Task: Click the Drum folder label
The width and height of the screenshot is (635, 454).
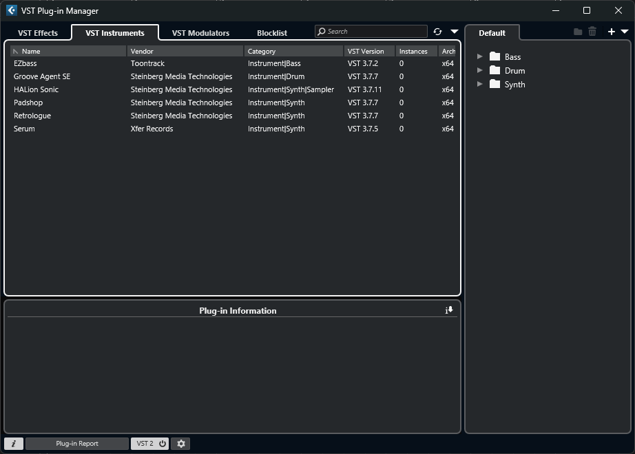Action: point(514,71)
